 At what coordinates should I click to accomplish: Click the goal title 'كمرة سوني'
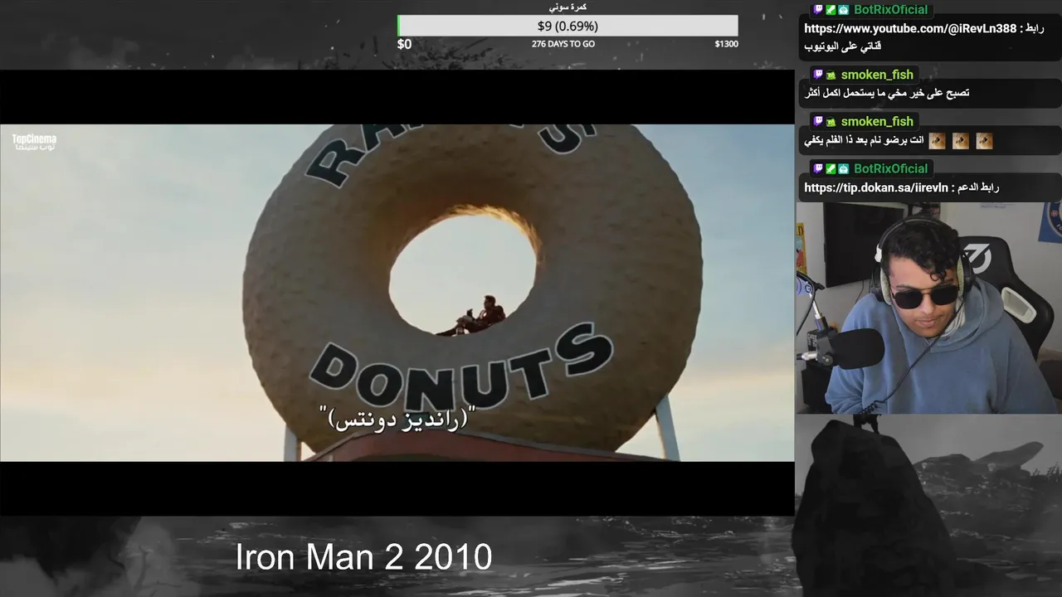point(568,7)
